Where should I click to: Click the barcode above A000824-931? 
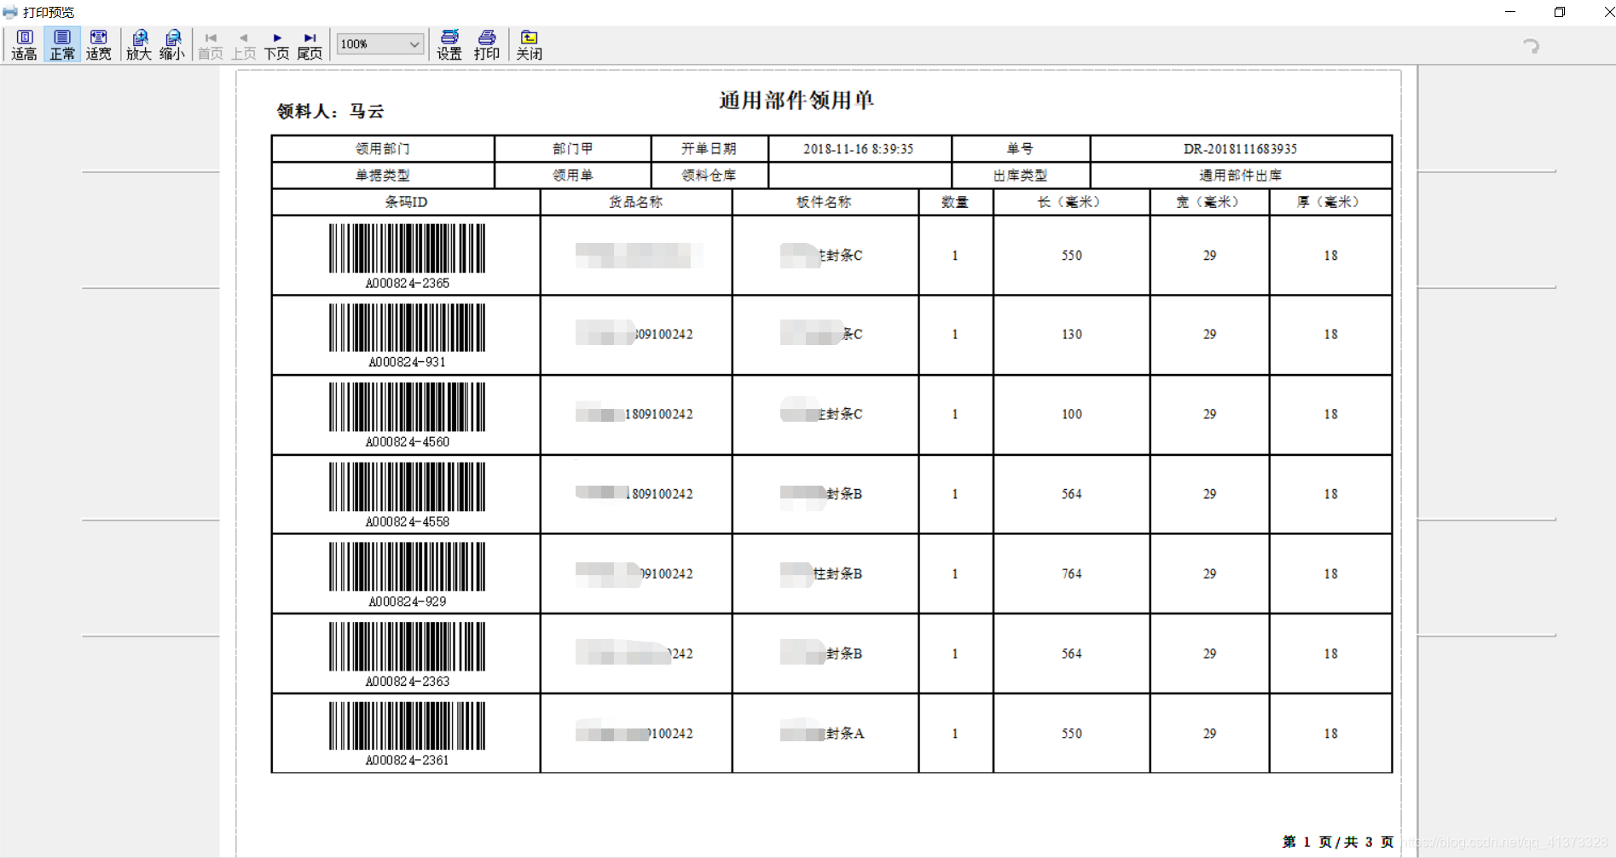pyautogui.click(x=407, y=327)
